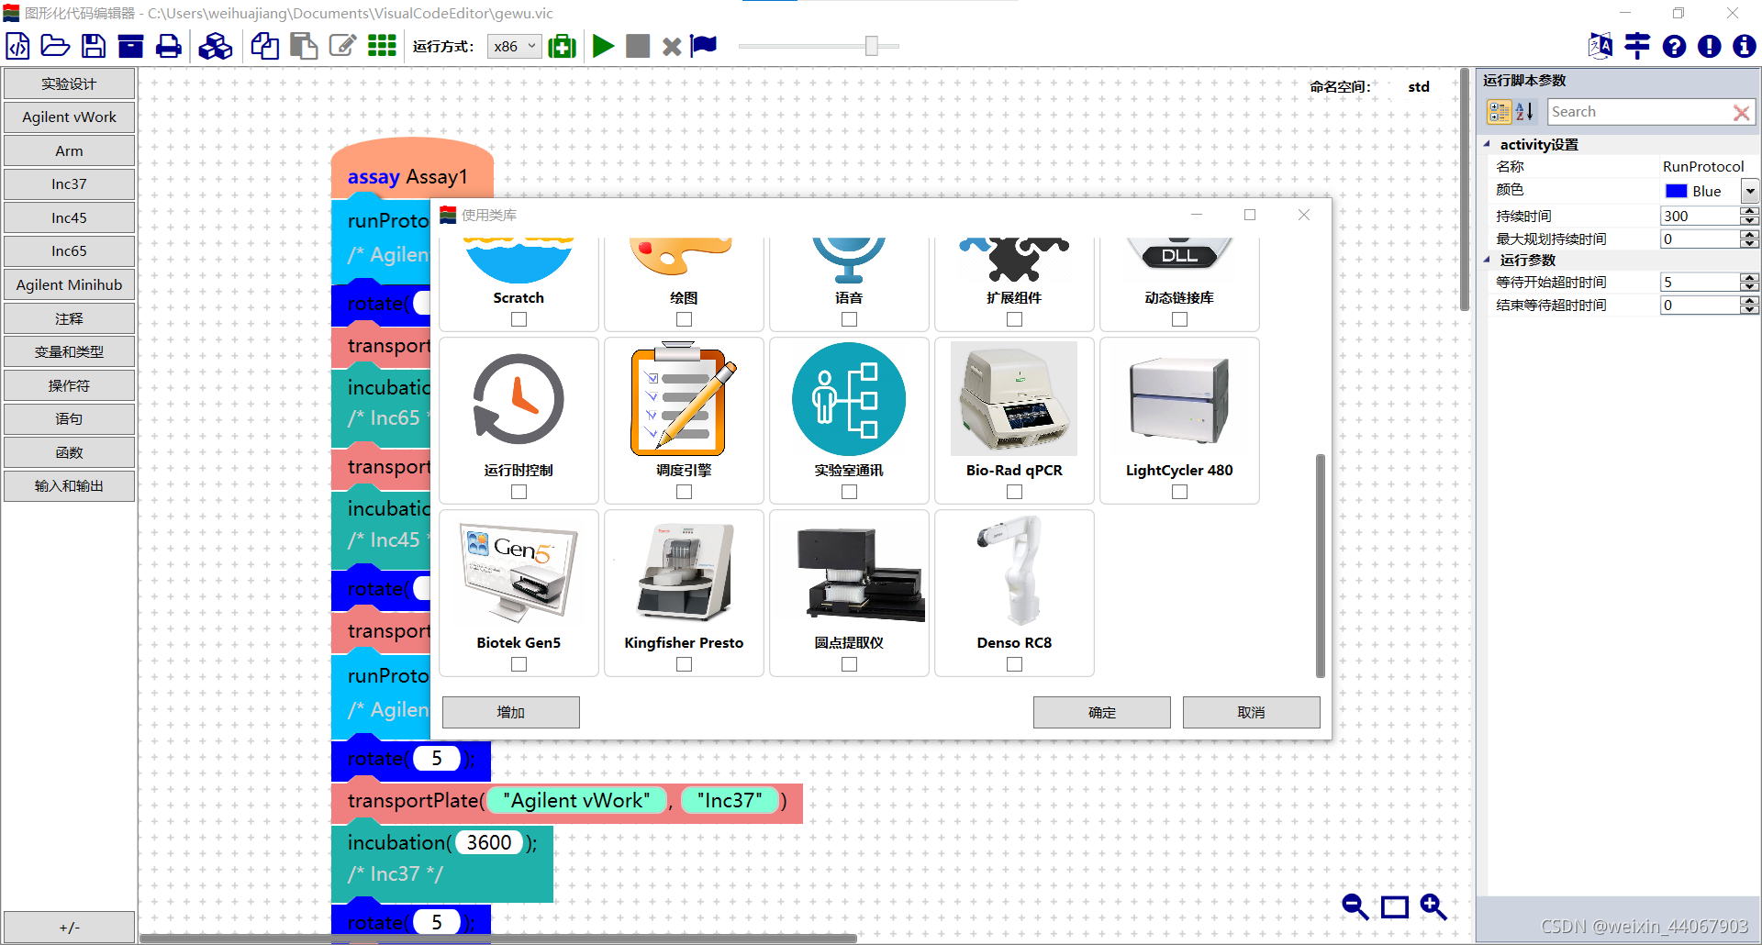
Task: Click the green grid toolbar icon
Action: point(382,46)
